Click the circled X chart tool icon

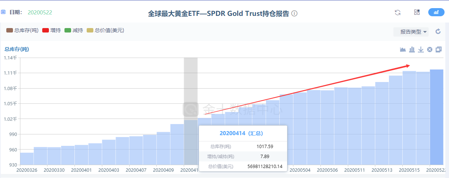coord(430,49)
